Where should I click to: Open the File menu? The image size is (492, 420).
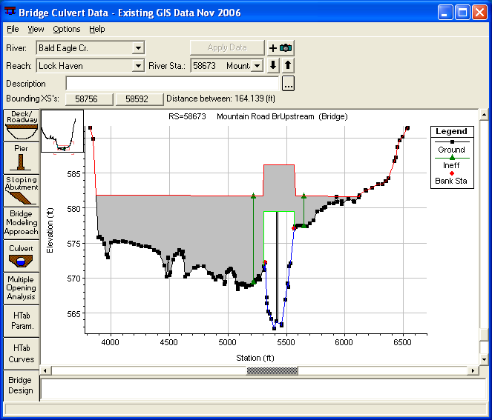13,29
